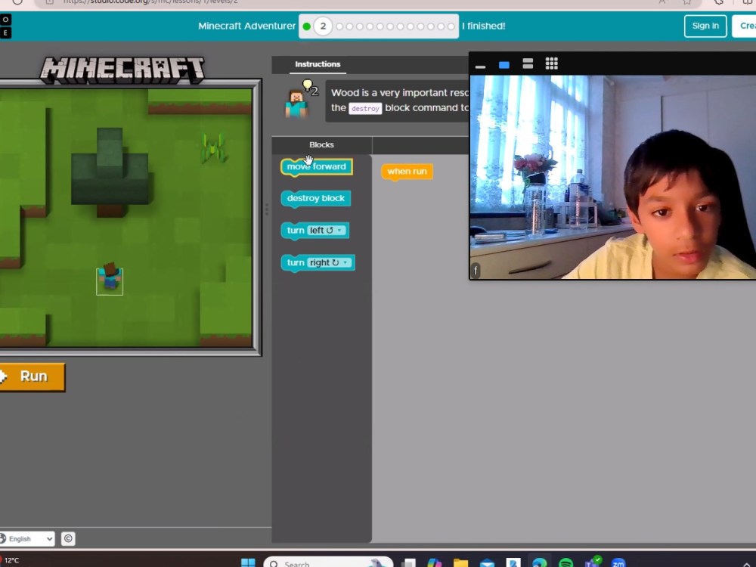Open Spotify from the taskbar

coord(566,562)
